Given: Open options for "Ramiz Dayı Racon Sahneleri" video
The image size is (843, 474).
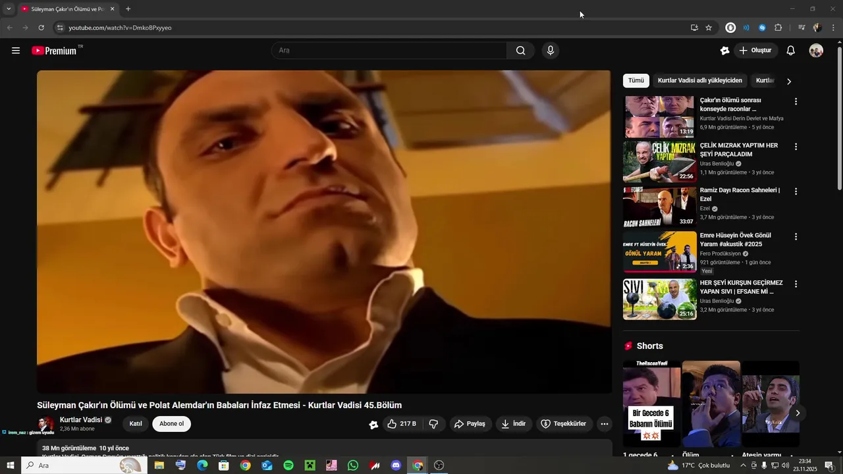Looking at the screenshot, I should [796, 191].
